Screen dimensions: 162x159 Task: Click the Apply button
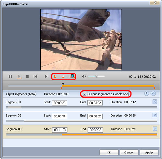click(x=149, y=153)
